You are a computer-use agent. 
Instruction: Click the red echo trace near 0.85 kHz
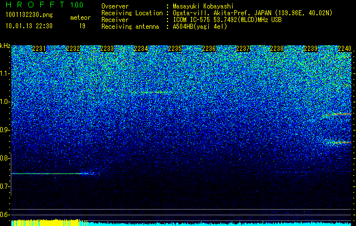point(339,142)
